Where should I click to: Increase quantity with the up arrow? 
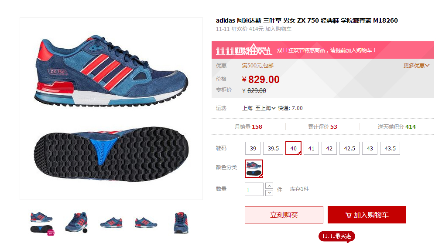click(269, 186)
